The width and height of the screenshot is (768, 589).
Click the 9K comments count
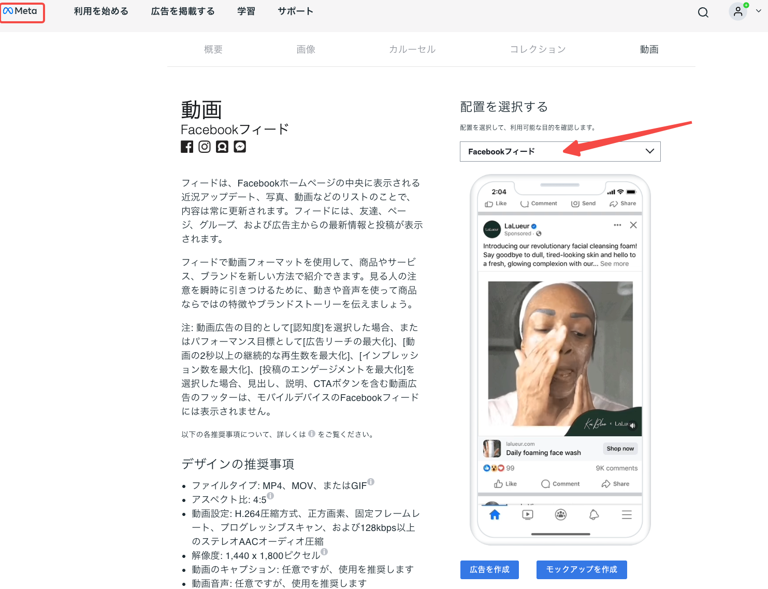[616, 468]
